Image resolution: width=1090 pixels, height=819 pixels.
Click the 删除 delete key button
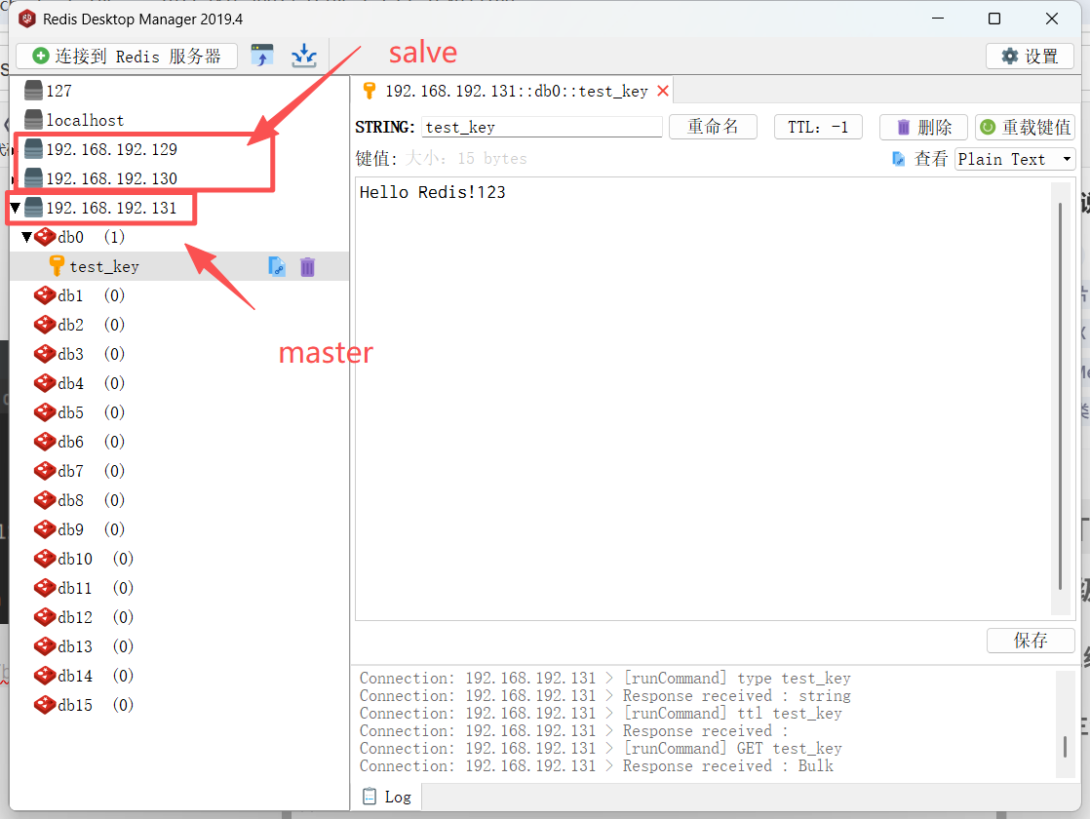(x=923, y=127)
